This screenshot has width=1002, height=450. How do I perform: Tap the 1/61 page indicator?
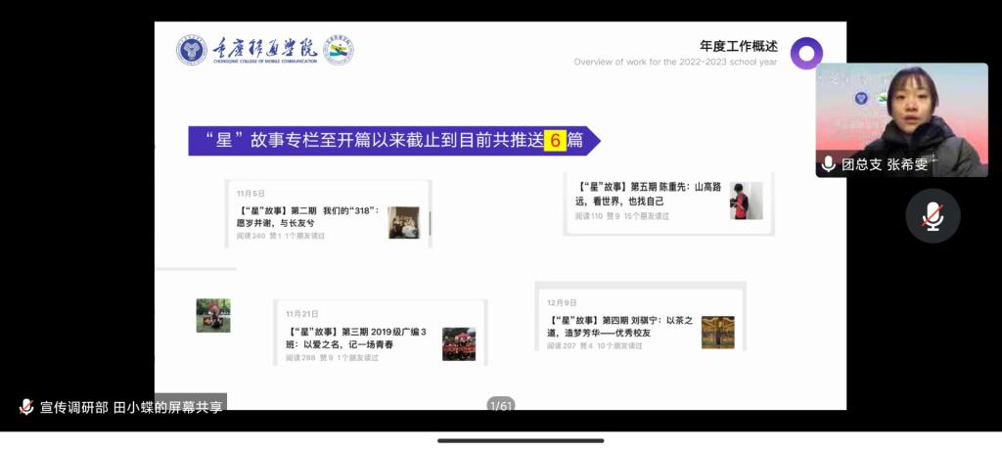click(x=500, y=405)
